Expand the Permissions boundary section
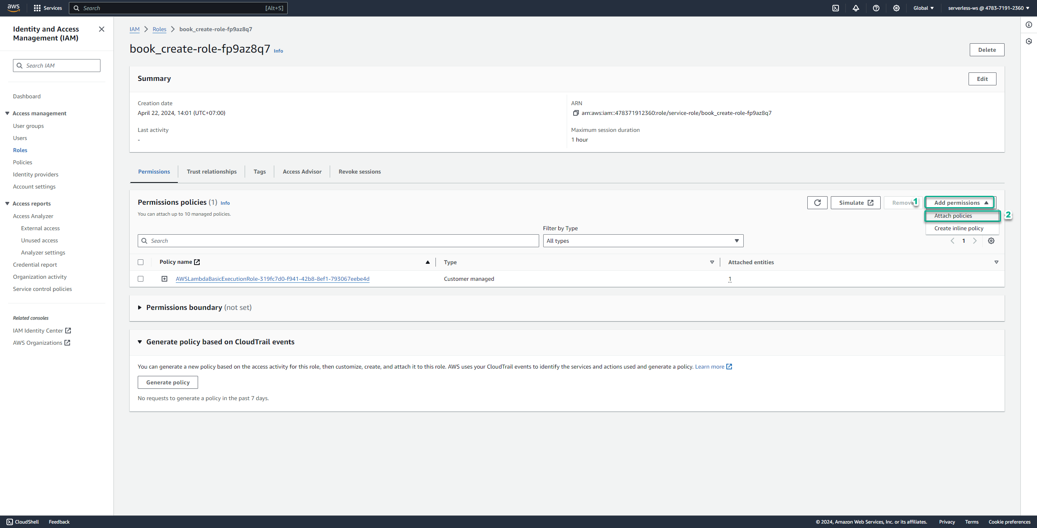The height and width of the screenshot is (528, 1037). click(x=140, y=307)
